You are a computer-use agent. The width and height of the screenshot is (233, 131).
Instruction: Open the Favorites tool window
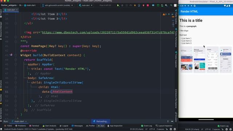click(1, 99)
